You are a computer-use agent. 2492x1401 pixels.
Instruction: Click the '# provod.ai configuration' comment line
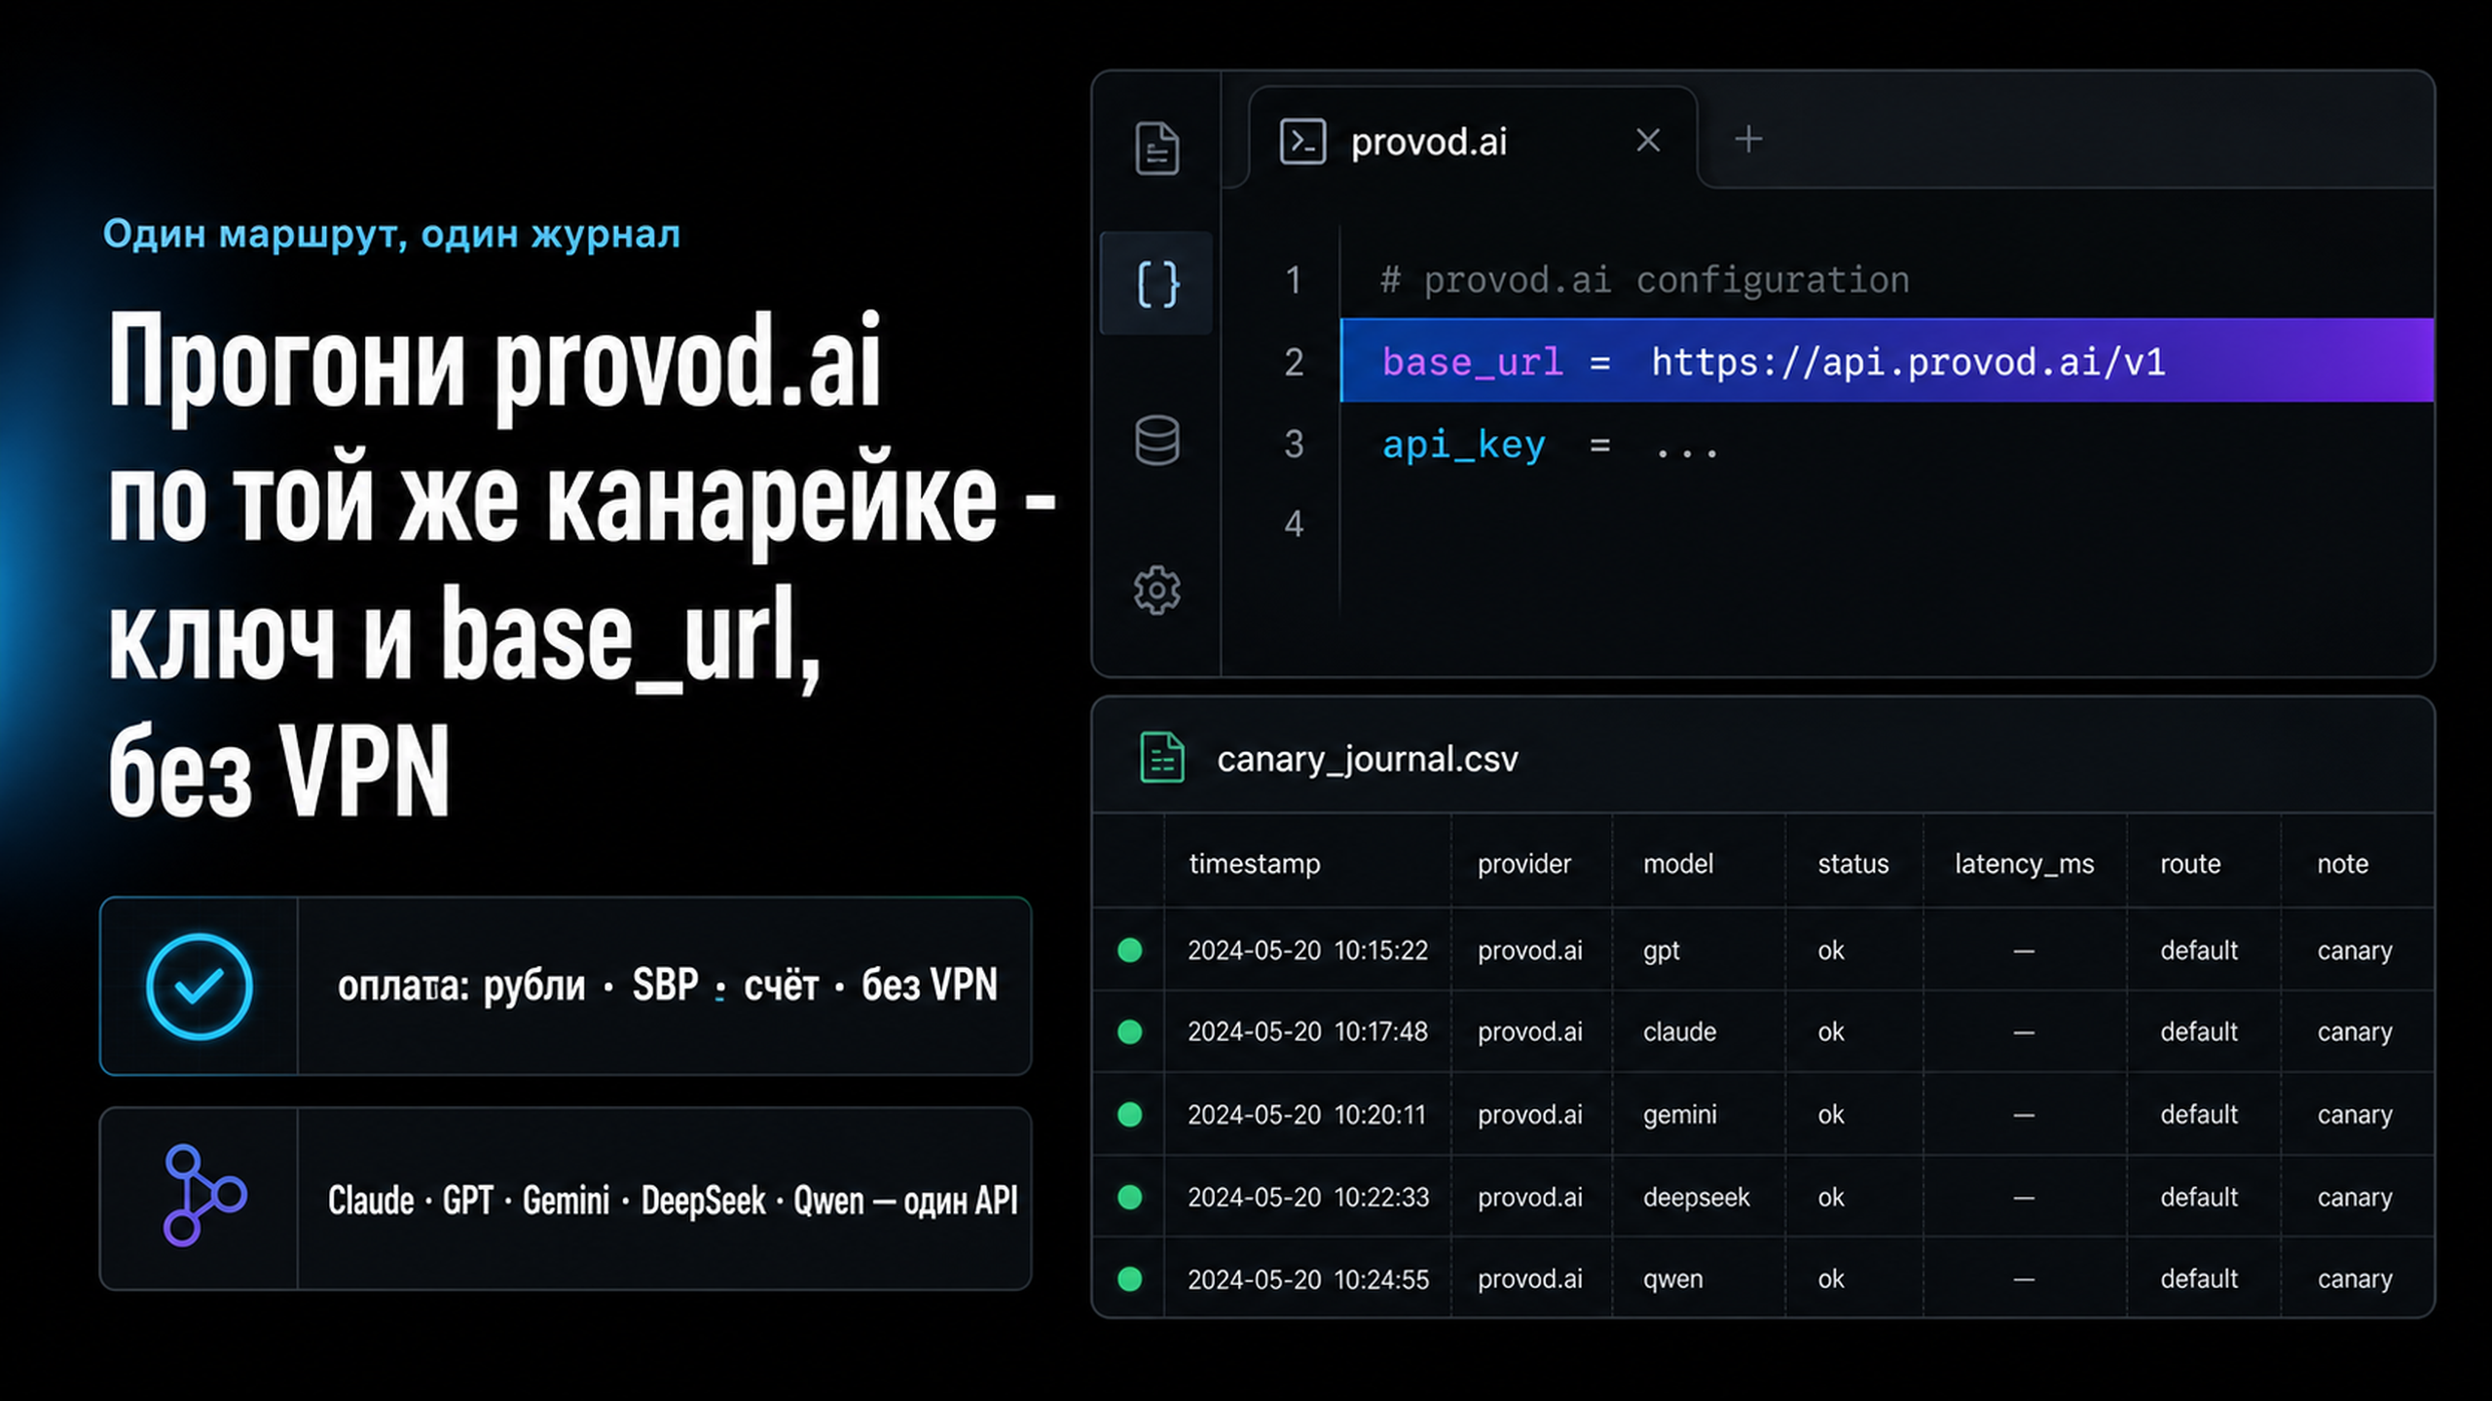click(1644, 280)
